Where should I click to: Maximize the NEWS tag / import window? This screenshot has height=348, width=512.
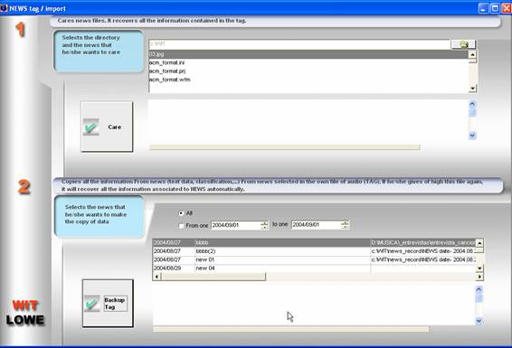pyautogui.click(x=495, y=8)
